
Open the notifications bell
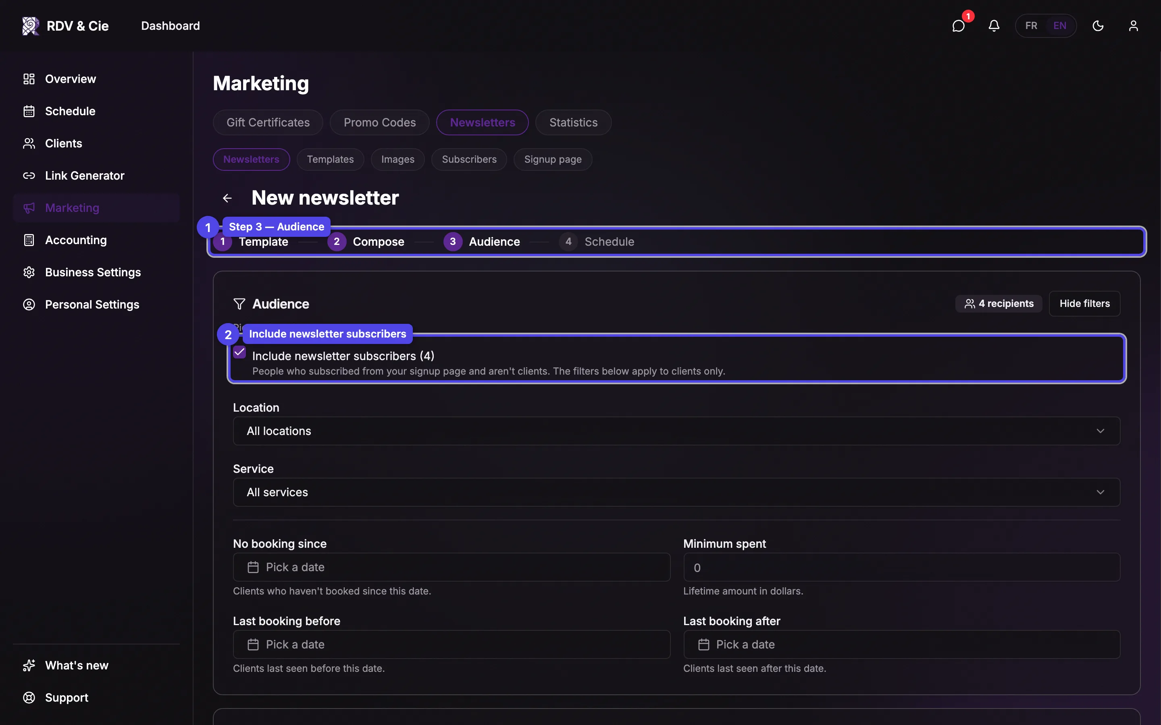click(994, 25)
